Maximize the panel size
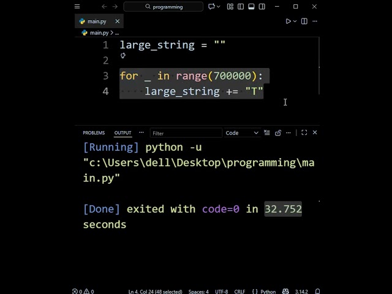The image size is (392, 294). [304, 132]
